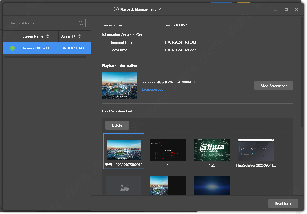The height and width of the screenshot is (214, 307).
Task: Switch to the Playback Management view
Action: (x=137, y=9)
